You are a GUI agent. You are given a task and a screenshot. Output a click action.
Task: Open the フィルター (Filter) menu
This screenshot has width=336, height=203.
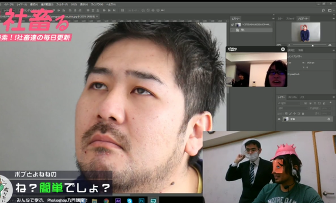60,4
